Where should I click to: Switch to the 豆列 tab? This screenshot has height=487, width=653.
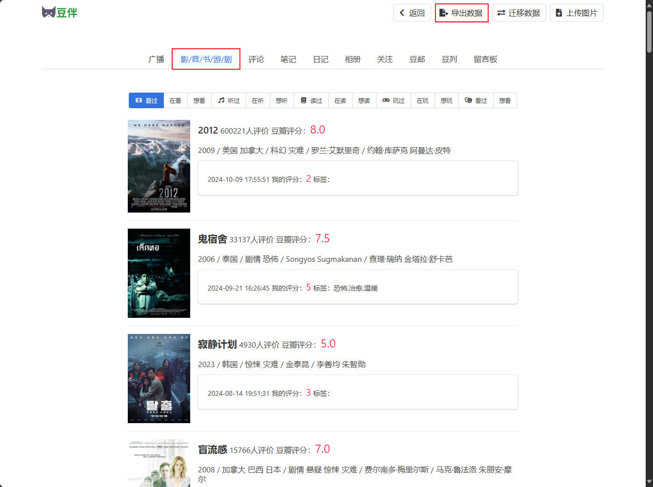(449, 59)
